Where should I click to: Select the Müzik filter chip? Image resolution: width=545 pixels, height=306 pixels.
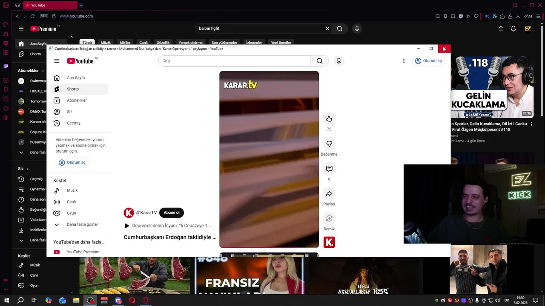pos(106,42)
